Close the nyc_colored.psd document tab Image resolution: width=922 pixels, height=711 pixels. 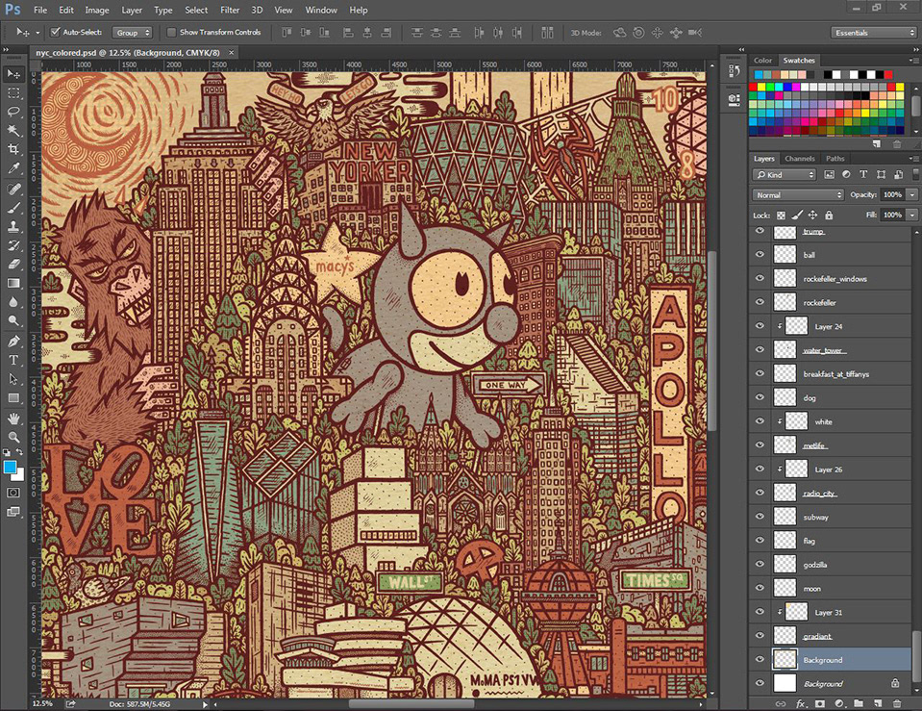[231, 52]
